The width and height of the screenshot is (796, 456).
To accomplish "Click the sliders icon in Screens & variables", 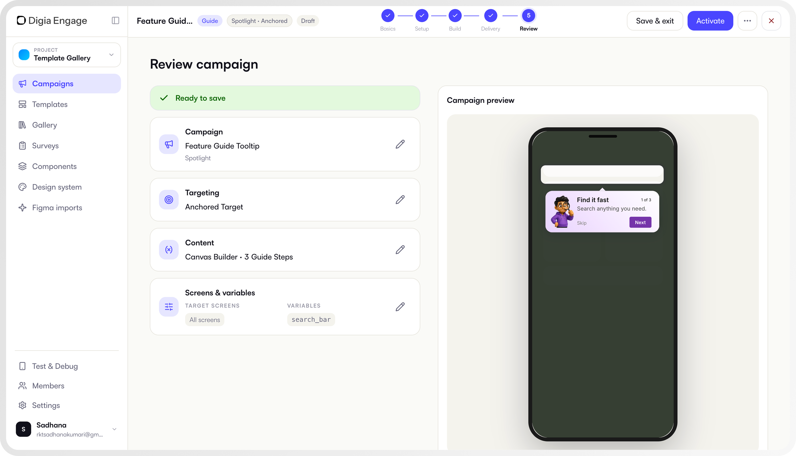I will tap(169, 307).
